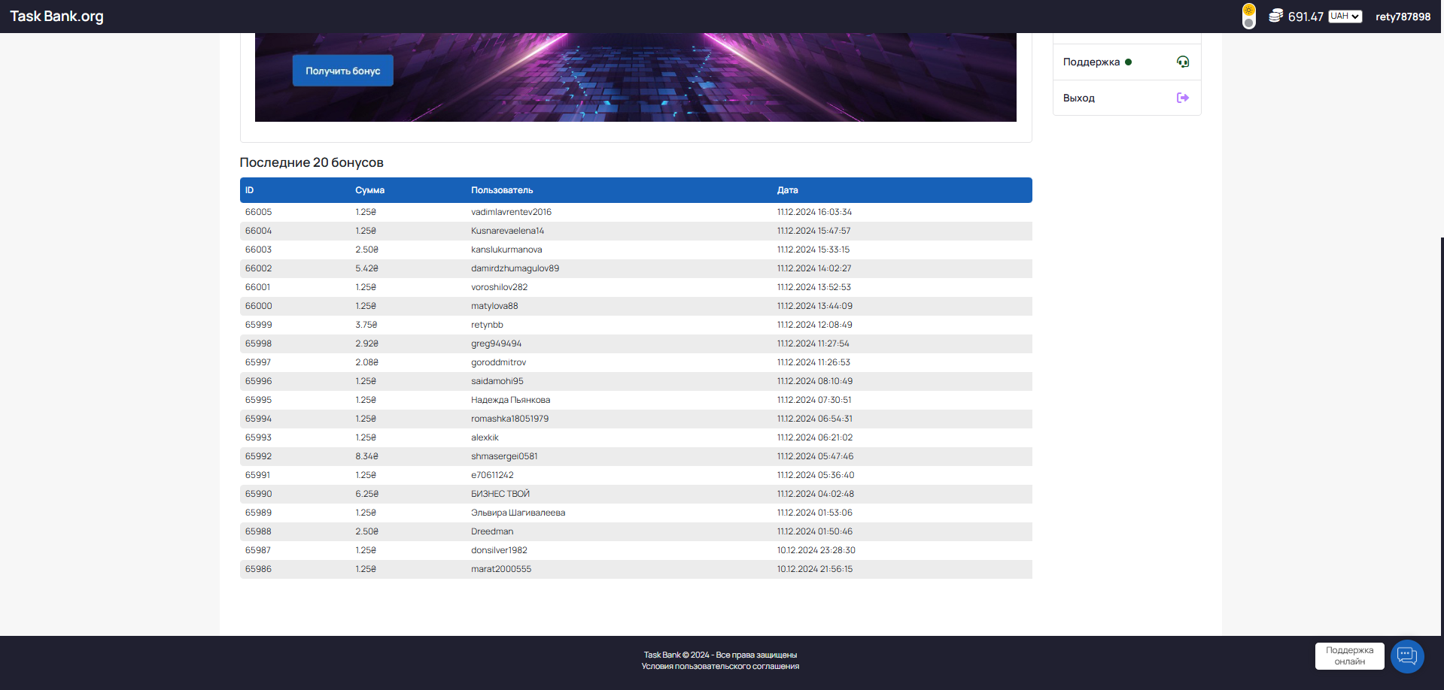Click the 5.42₴ amount cell
1444x690 pixels.
click(366, 268)
